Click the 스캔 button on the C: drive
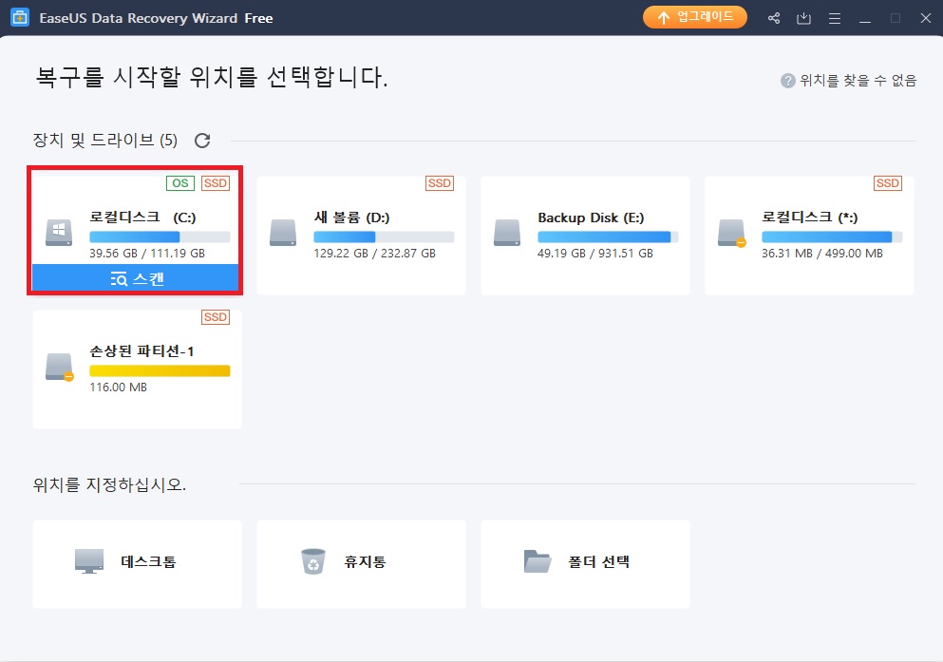Image resolution: width=943 pixels, height=662 pixels. pyautogui.click(x=136, y=278)
